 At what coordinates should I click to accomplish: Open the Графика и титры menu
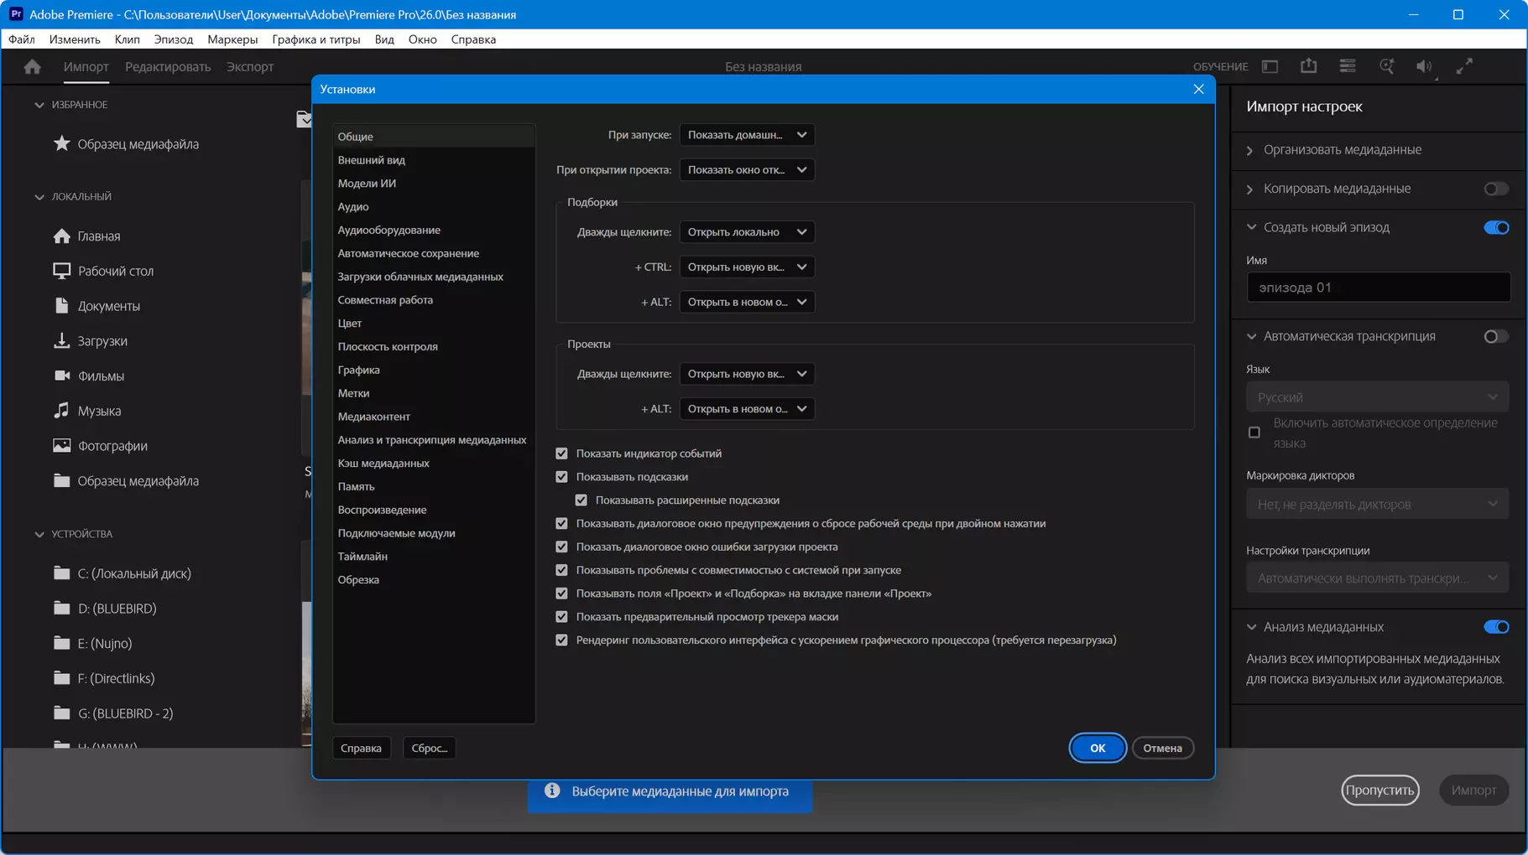click(316, 39)
